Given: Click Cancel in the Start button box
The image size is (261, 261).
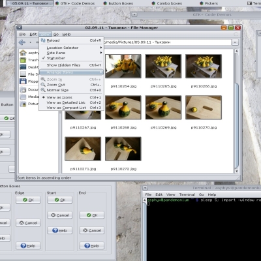Looking at the screenshot, I should [x=60, y=215].
